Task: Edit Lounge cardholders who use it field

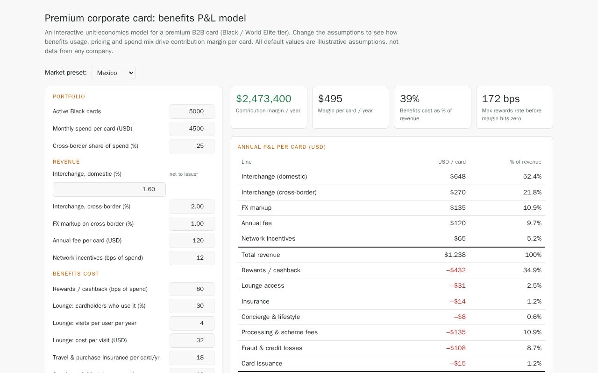Action: click(x=192, y=306)
